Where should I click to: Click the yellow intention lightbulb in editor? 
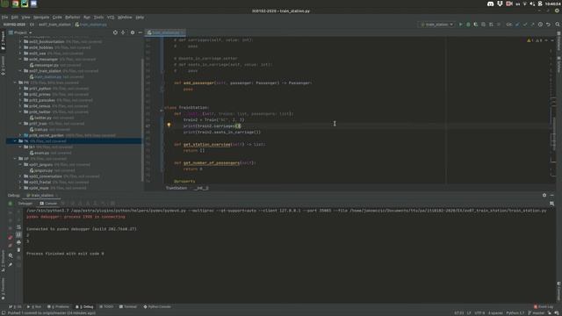click(169, 125)
